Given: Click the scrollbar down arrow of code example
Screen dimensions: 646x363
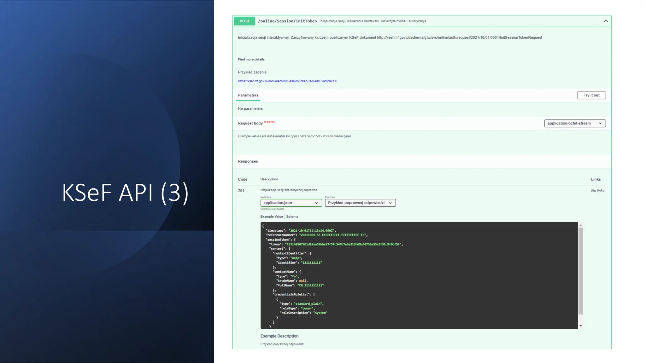Looking at the screenshot, I should click(x=580, y=326).
